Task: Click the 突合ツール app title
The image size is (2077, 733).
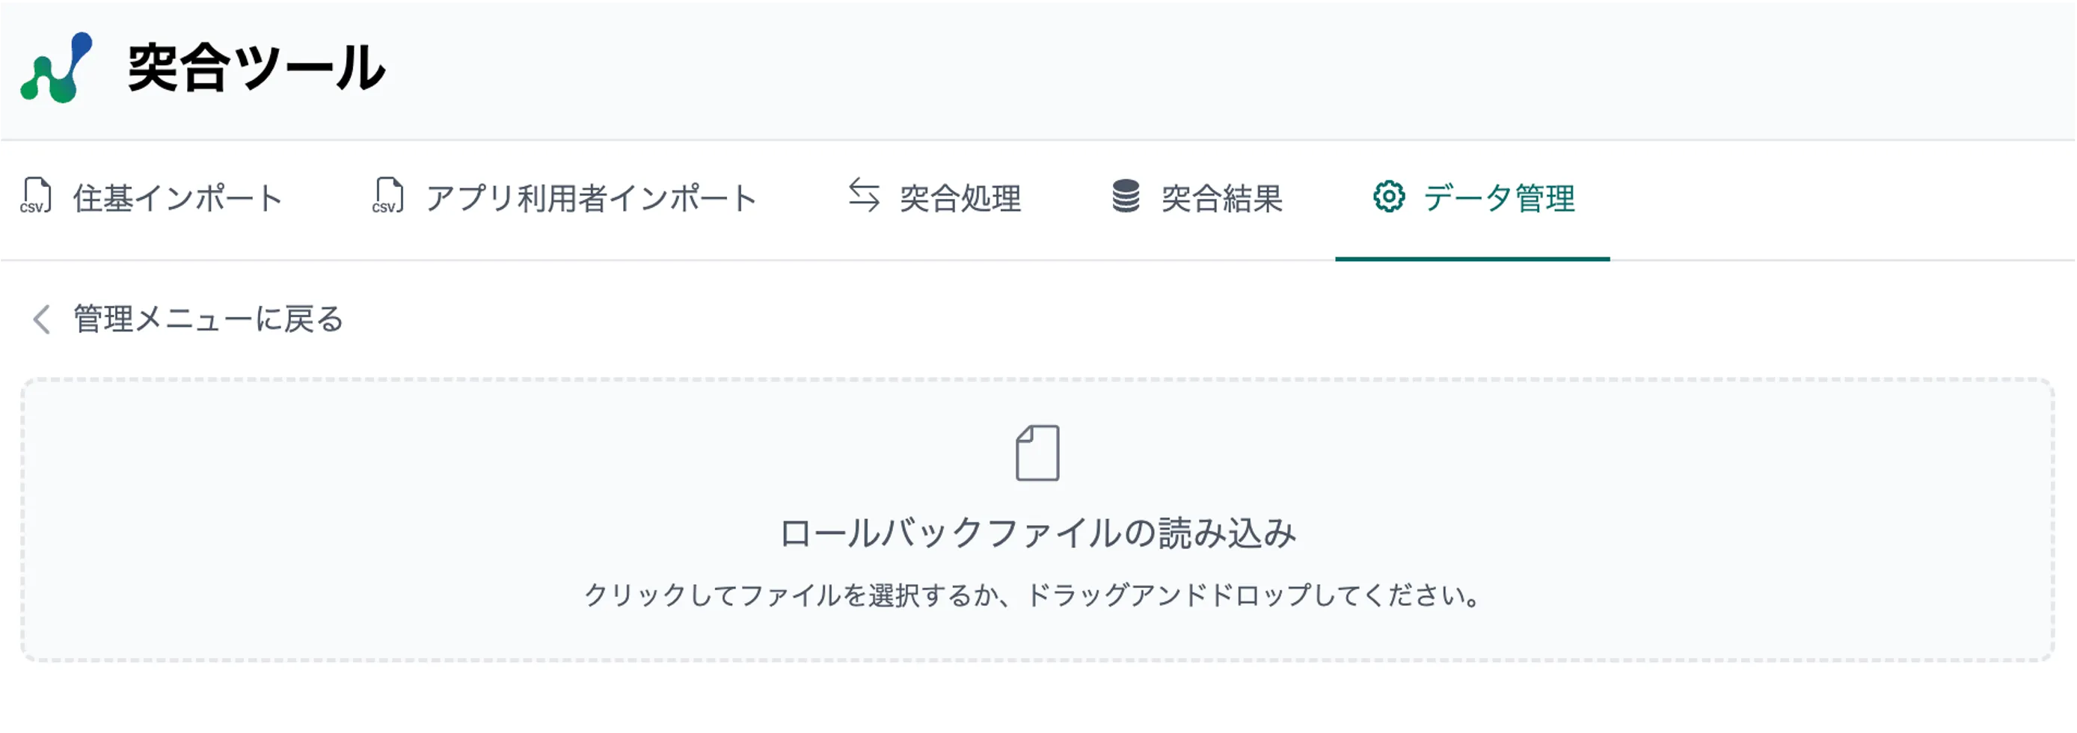Action: click(257, 68)
